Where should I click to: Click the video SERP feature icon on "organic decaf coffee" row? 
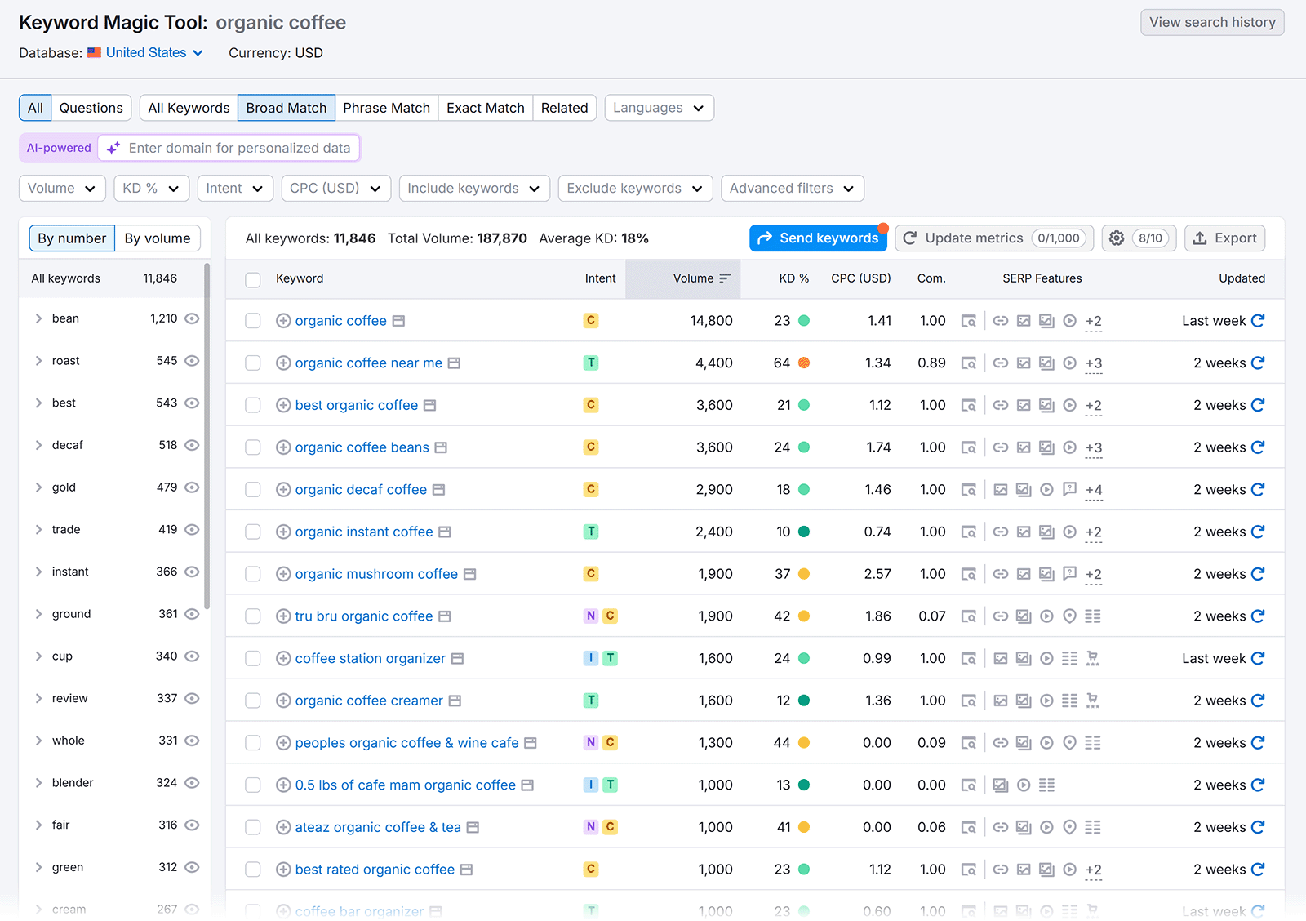(x=1047, y=489)
